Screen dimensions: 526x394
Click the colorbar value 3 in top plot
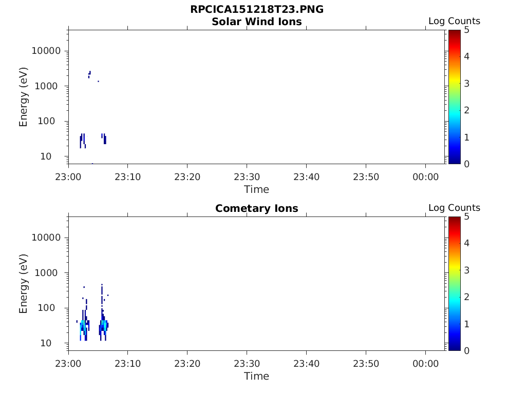click(466, 84)
